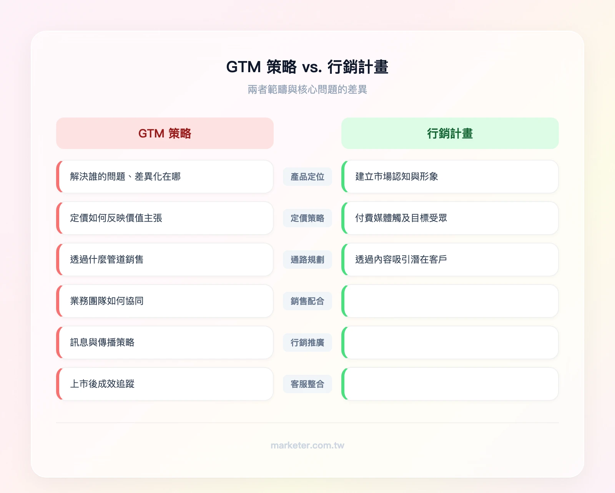The width and height of the screenshot is (615, 493).
Task: Click the card '定價如何反映價值主張'
Action: 165,218
